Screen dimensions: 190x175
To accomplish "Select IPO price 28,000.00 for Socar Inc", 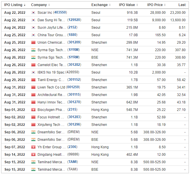I will (158, 12).
